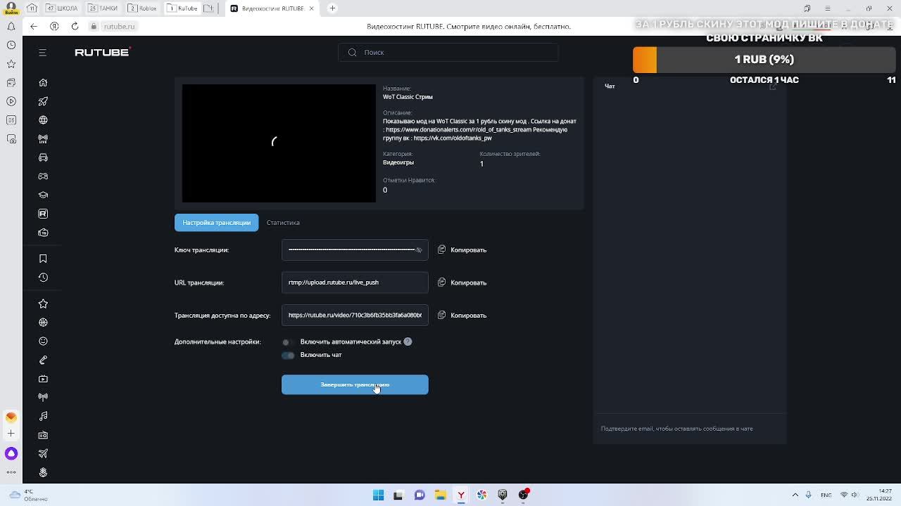The width and height of the screenshot is (901, 506).
Task: Show hidden system tray icons
Action: tap(795, 495)
